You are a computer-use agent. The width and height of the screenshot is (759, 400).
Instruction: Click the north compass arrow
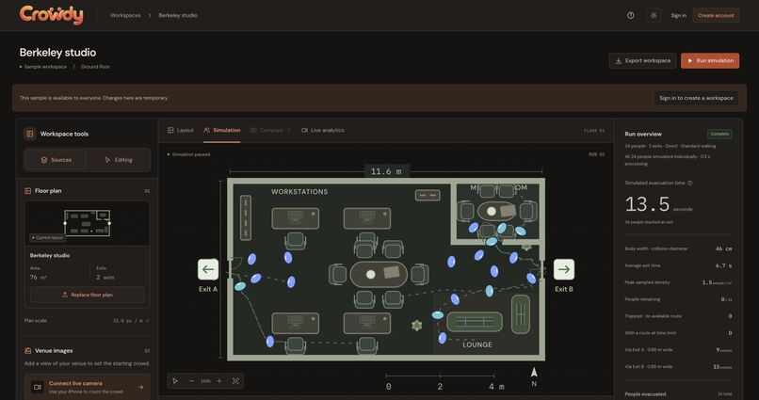coord(534,372)
